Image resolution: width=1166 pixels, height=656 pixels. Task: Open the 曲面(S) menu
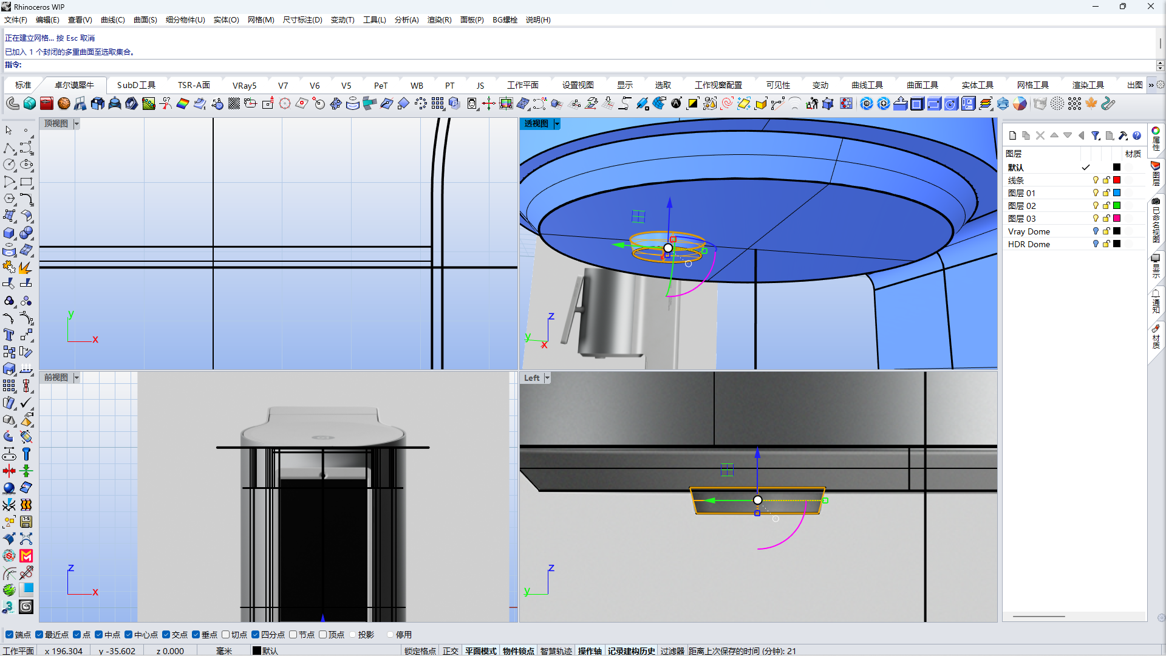(x=145, y=20)
